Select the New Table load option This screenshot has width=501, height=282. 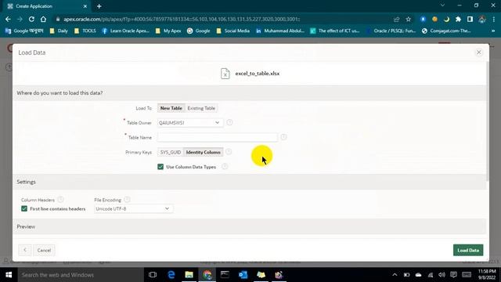click(171, 108)
